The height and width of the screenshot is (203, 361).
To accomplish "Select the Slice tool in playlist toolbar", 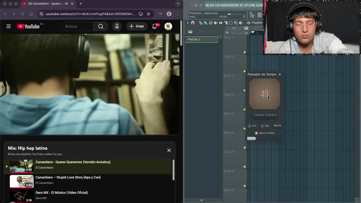I will pos(226,23).
